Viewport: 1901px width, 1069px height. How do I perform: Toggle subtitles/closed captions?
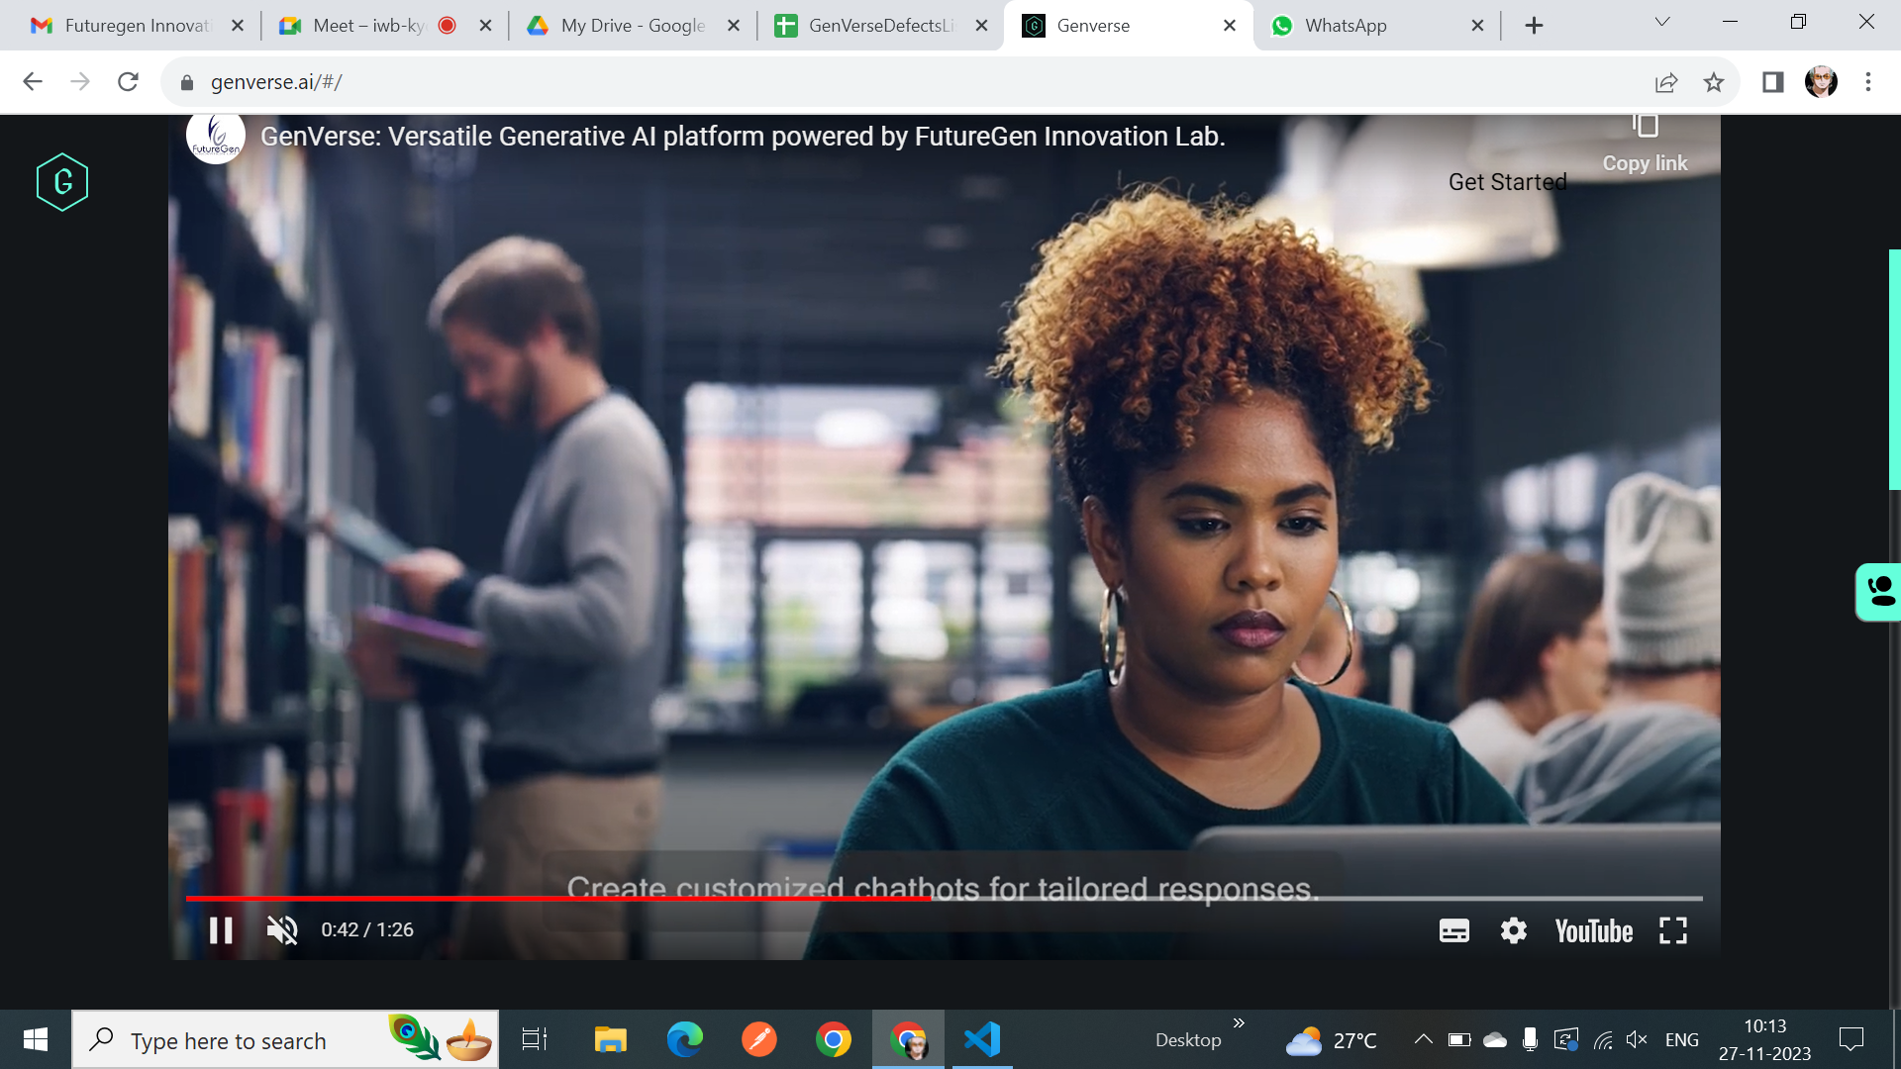[x=1453, y=930]
